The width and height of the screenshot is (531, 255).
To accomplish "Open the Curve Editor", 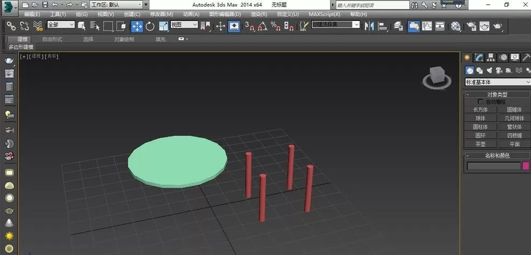I will click(x=427, y=26).
